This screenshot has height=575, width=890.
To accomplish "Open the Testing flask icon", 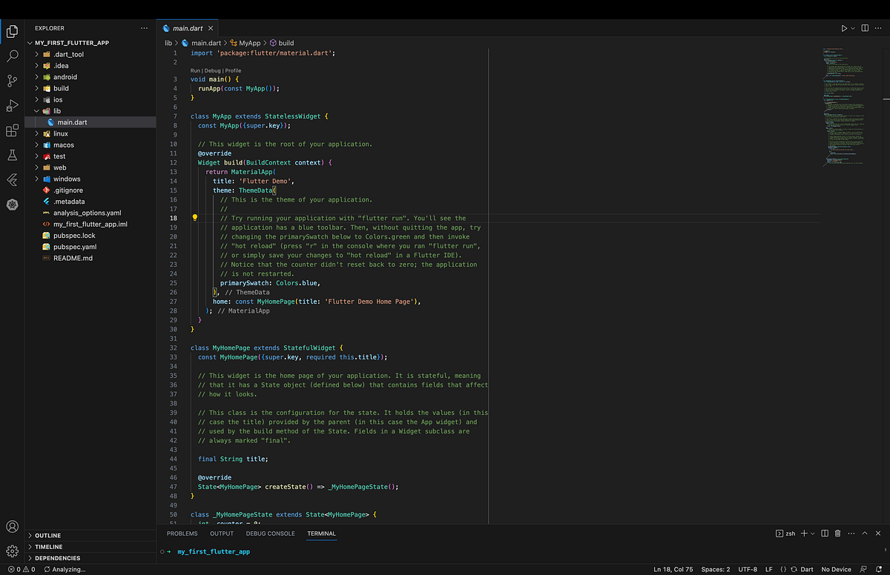I will [x=12, y=156].
